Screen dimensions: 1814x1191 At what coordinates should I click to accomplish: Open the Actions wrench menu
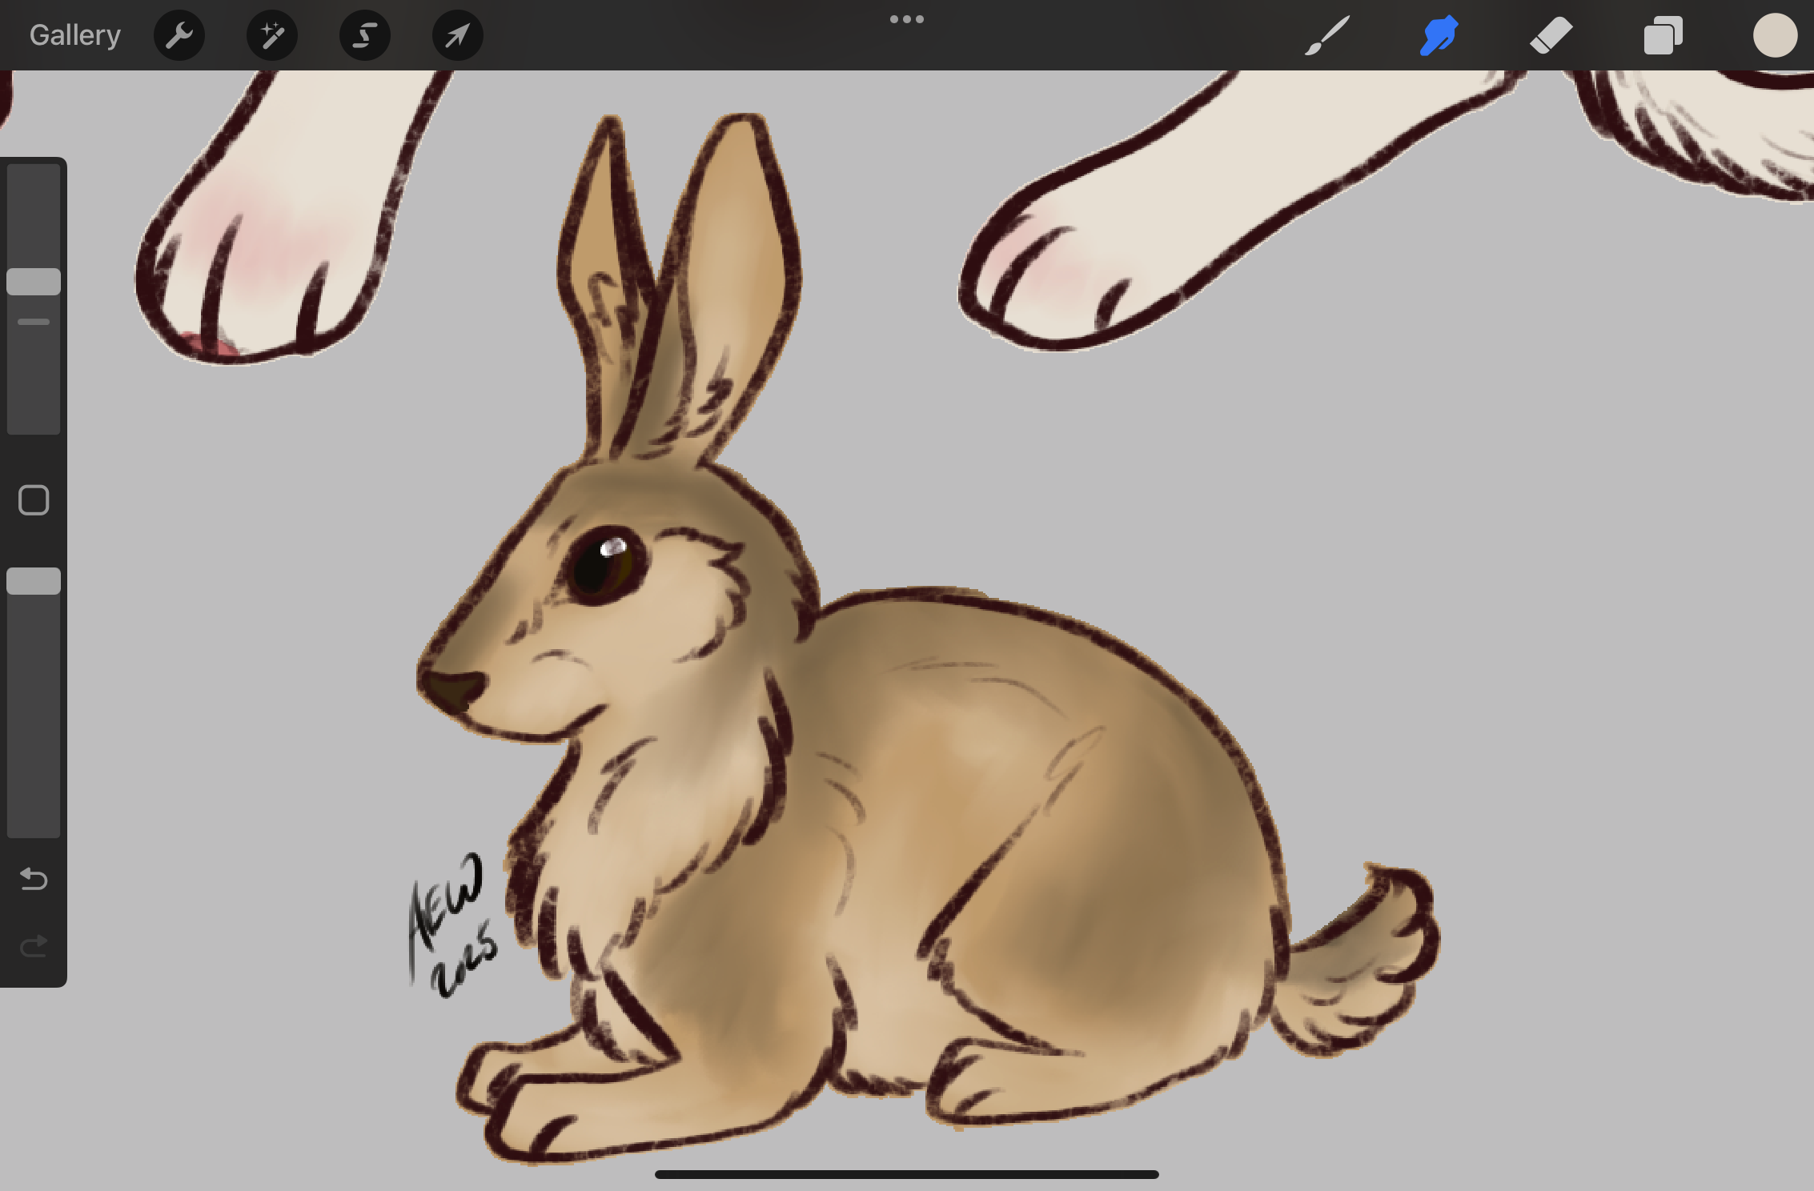179,35
